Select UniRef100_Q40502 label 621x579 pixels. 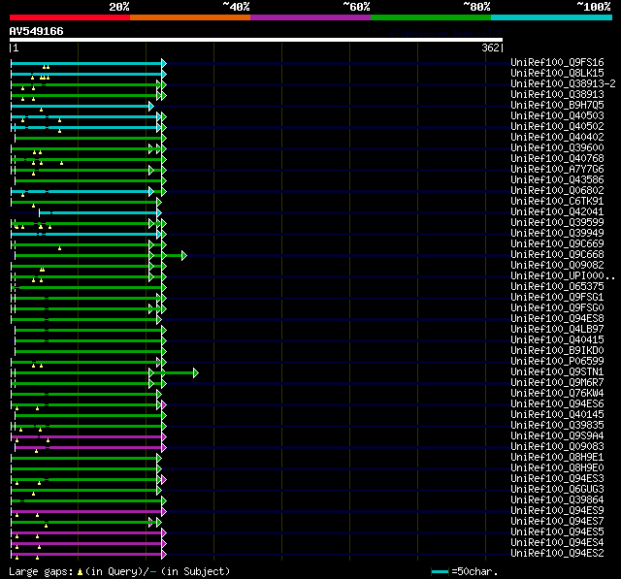pos(557,126)
